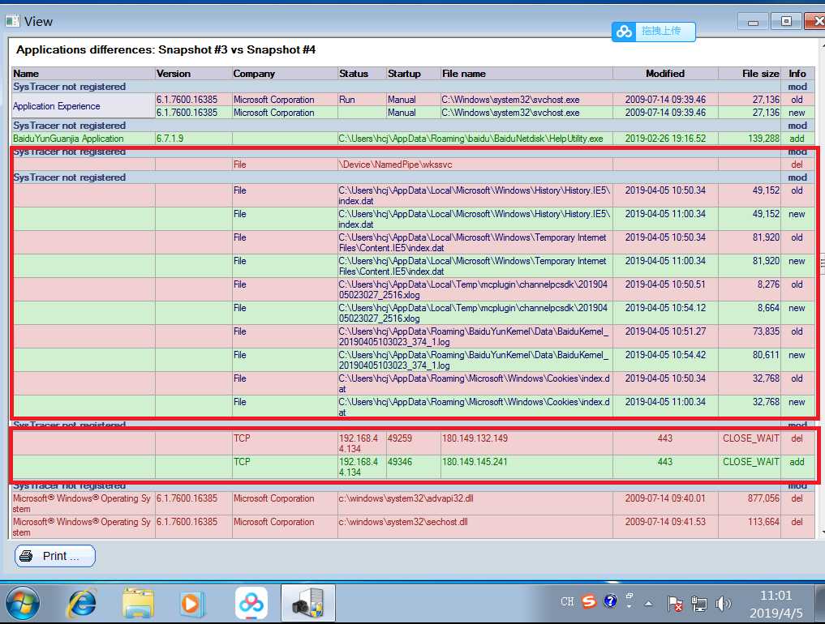Viewport: 825px width, 624px height.
Task: Select the Application Experience name cell
Action: [83, 105]
